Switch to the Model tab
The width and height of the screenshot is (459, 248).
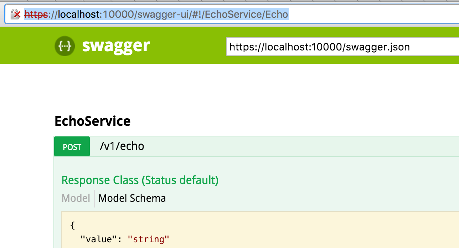[x=76, y=198]
